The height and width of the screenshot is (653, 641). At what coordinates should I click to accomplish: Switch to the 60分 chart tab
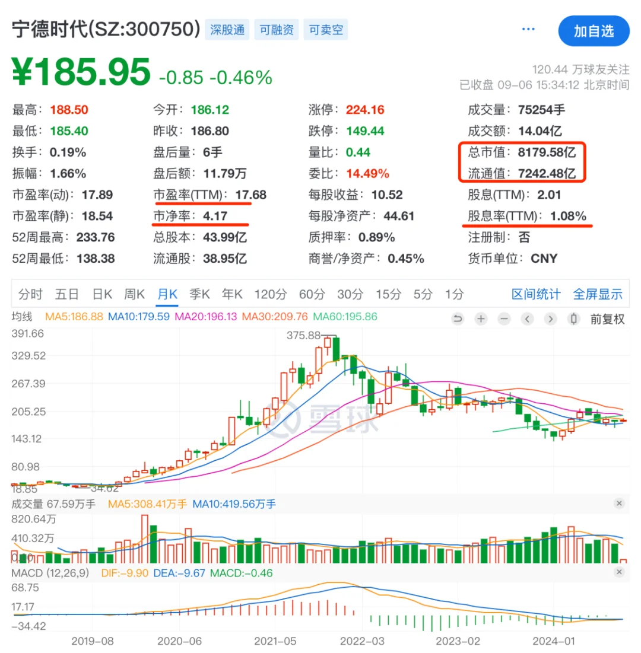coord(312,294)
